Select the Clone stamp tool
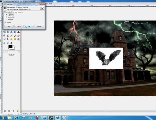Viewport: 156px width, 120px height. coord(11,39)
